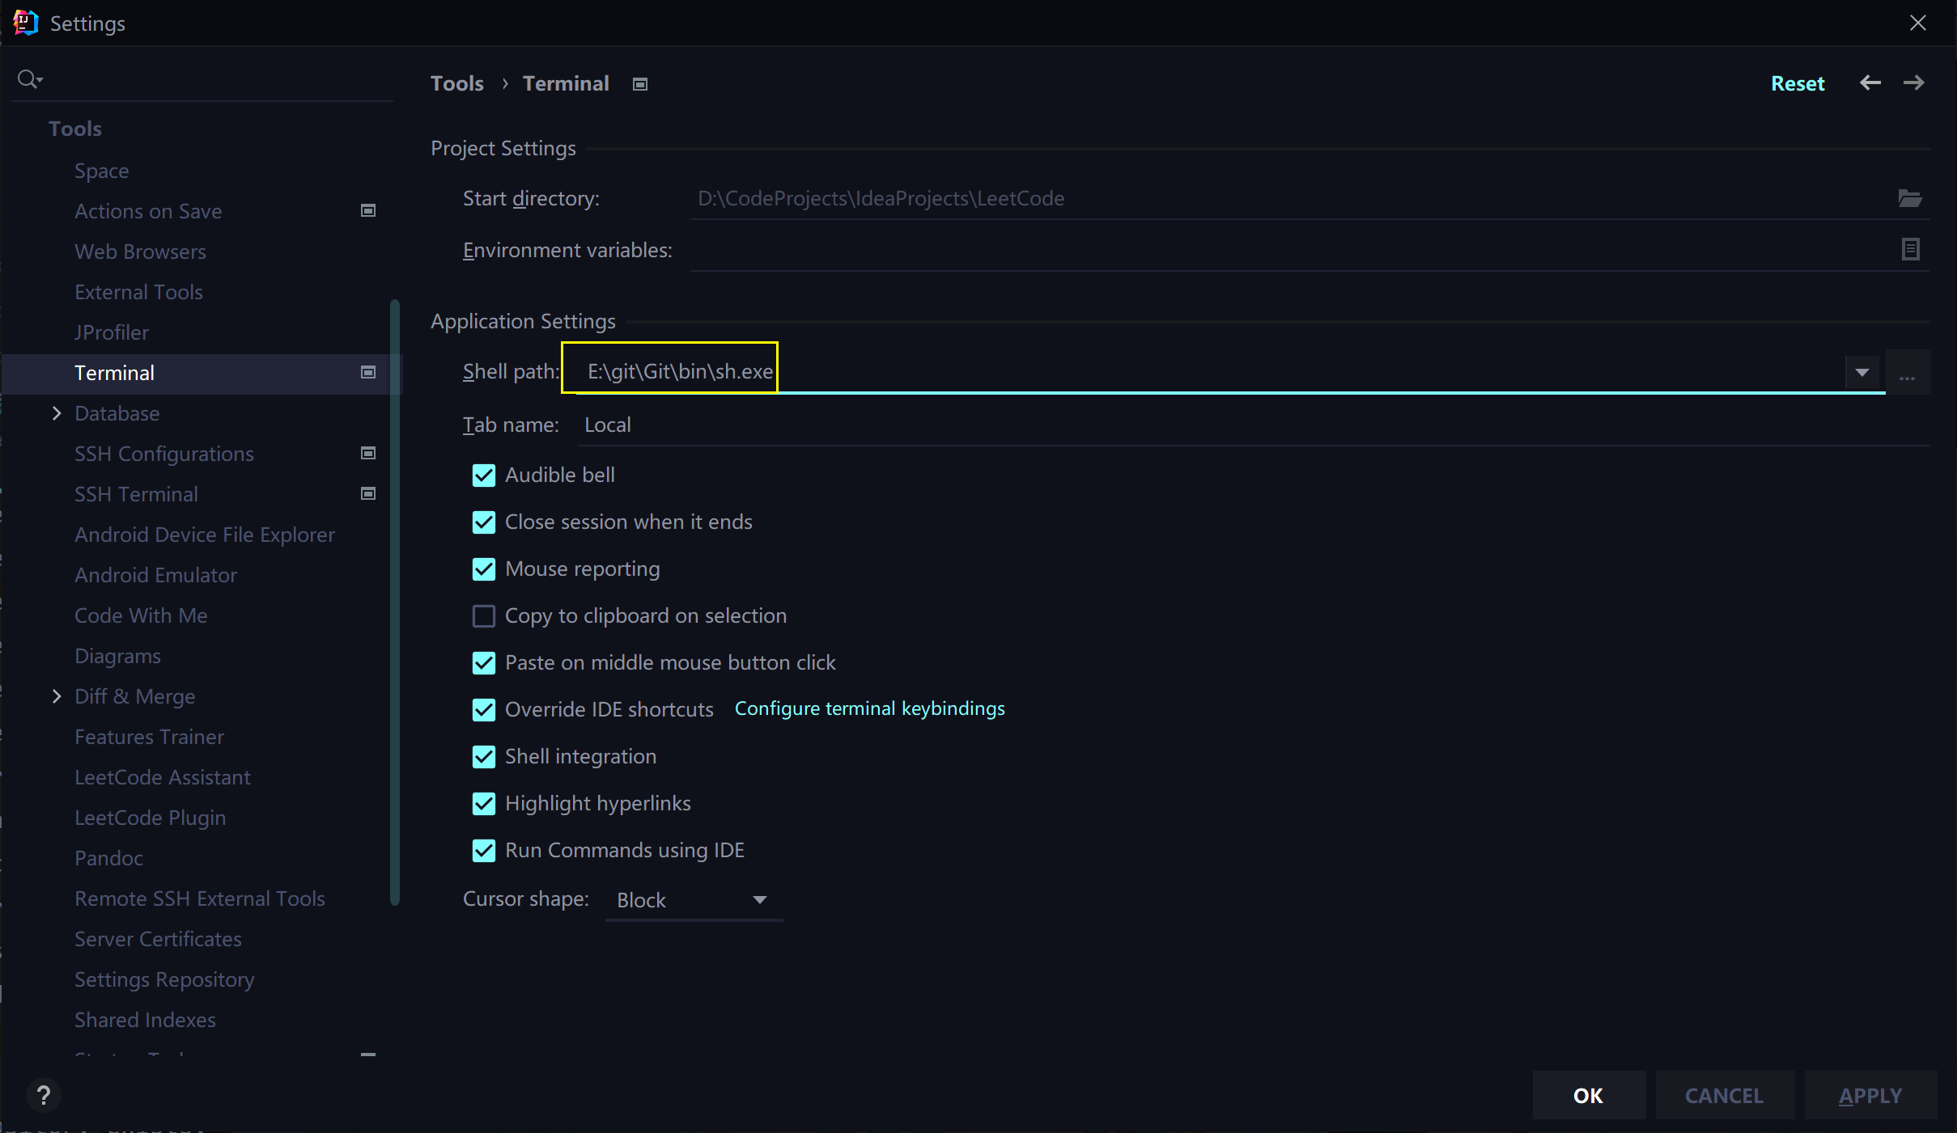Browse folder for Start directory
This screenshot has height=1133, width=1957.
point(1910,198)
